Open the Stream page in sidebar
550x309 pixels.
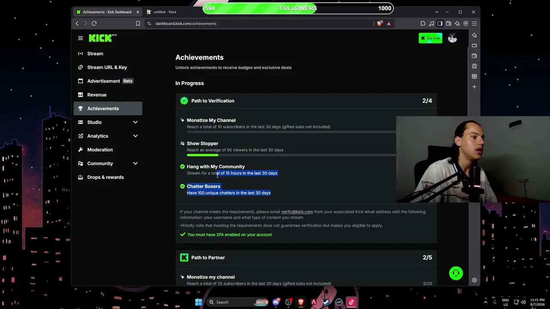point(108,54)
